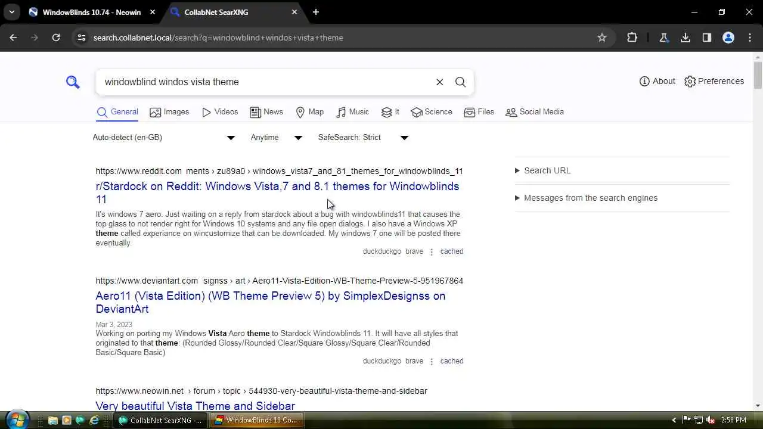Switch to WindowBlinds 10 Co... taskbar window
This screenshot has height=429, width=763.
click(258, 420)
